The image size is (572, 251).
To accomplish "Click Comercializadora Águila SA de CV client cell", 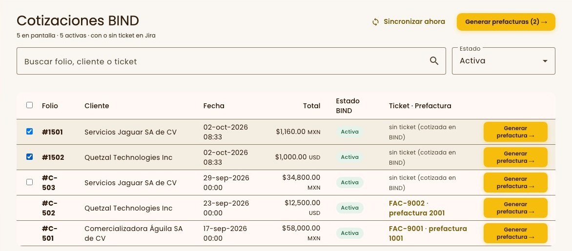I will pyautogui.click(x=134, y=233).
